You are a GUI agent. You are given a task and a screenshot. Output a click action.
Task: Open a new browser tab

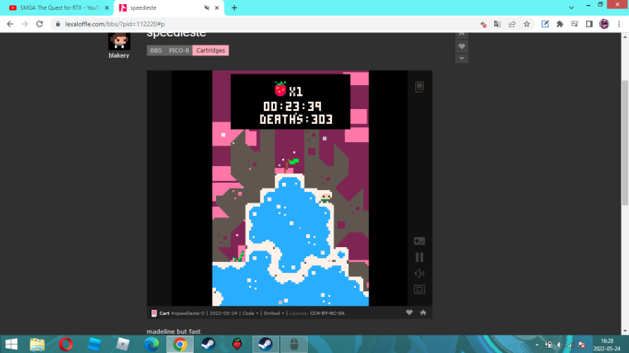coord(234,8)
